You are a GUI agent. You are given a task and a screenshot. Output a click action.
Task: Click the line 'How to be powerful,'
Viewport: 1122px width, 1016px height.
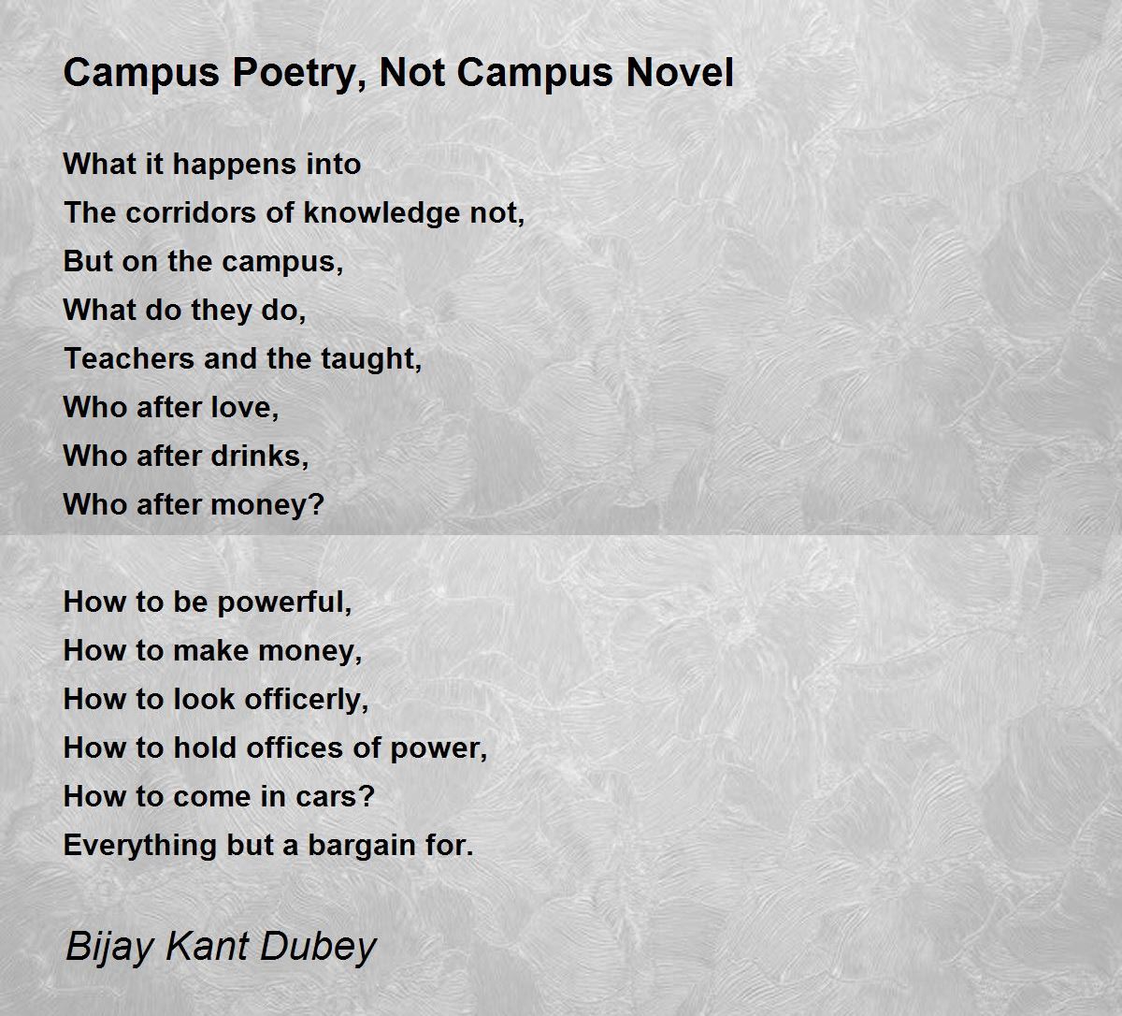point(208,602)
